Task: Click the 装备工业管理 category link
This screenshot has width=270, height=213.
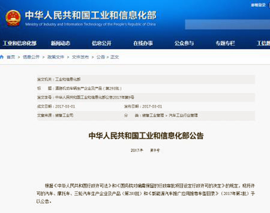Action: click(153, 115)
